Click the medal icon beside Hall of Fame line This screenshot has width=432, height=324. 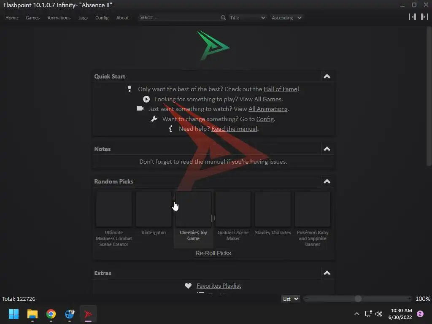click(130, 89)
